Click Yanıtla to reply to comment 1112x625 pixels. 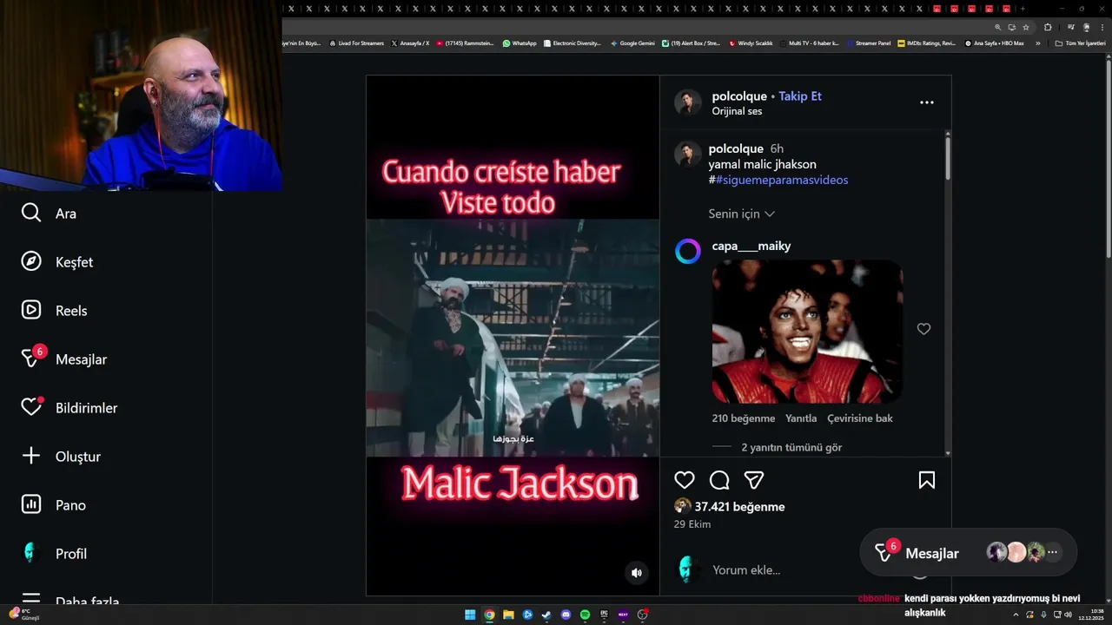(x=801, y=418)
